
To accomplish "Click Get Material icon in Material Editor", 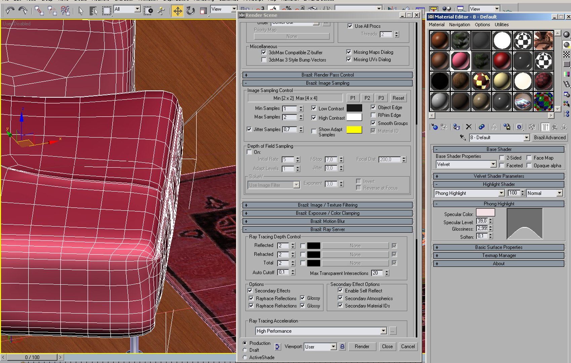I will 435,127.
